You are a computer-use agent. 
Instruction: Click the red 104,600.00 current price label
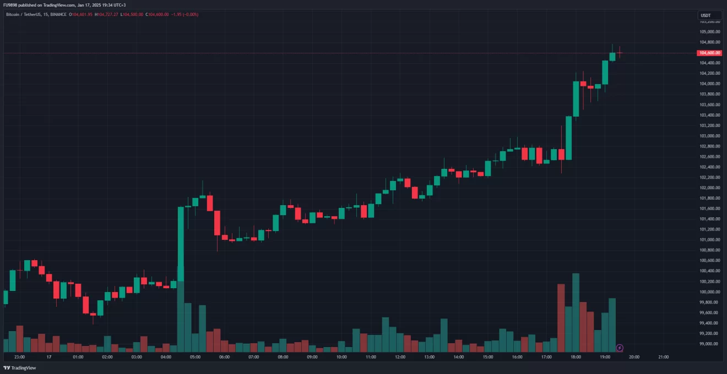tap(709, 53)
